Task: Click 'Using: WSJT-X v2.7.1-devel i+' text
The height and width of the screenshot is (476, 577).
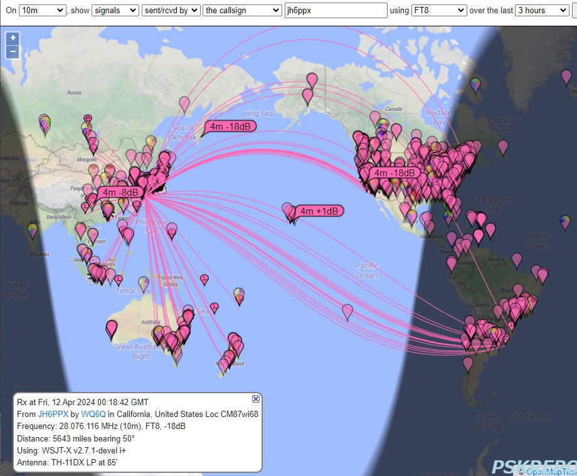Action: pos(71,451)
